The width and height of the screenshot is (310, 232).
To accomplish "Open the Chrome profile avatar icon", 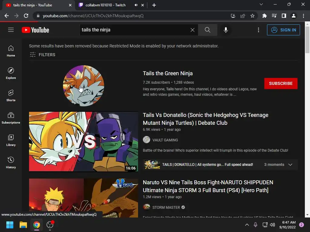I will point(294,16).
